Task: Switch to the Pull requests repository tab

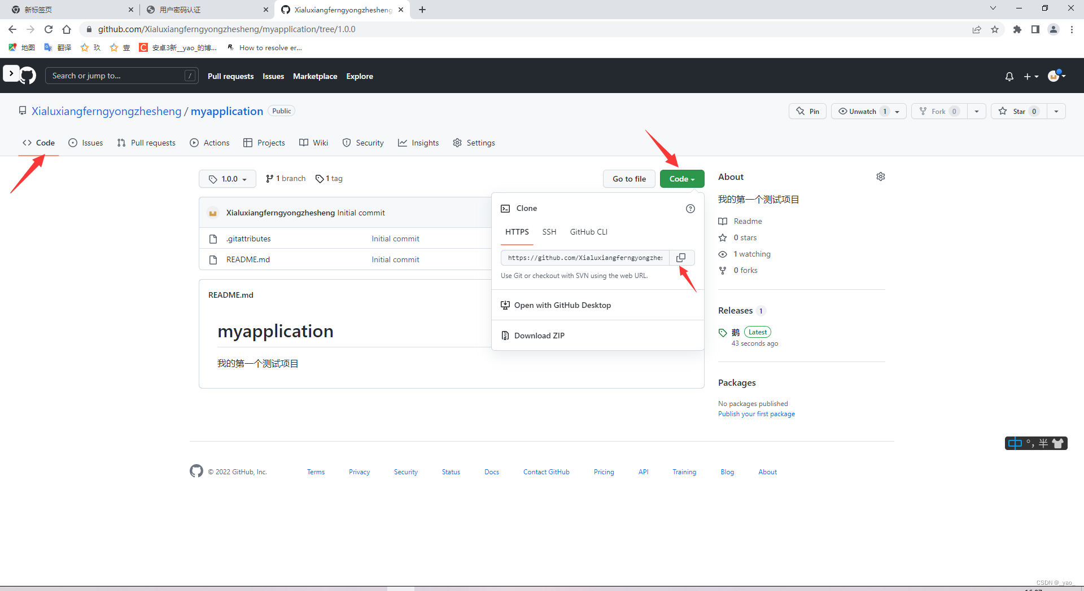Action: point(146,143)
